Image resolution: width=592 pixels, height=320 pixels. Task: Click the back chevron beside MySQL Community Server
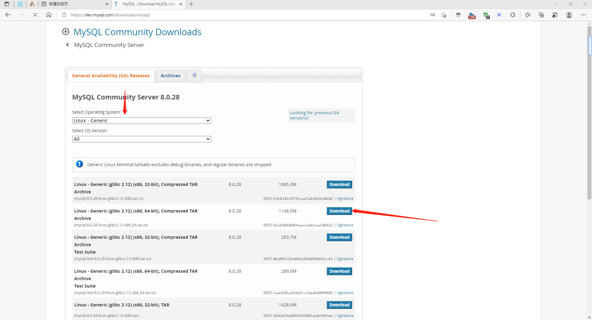[x=67, y=45]
